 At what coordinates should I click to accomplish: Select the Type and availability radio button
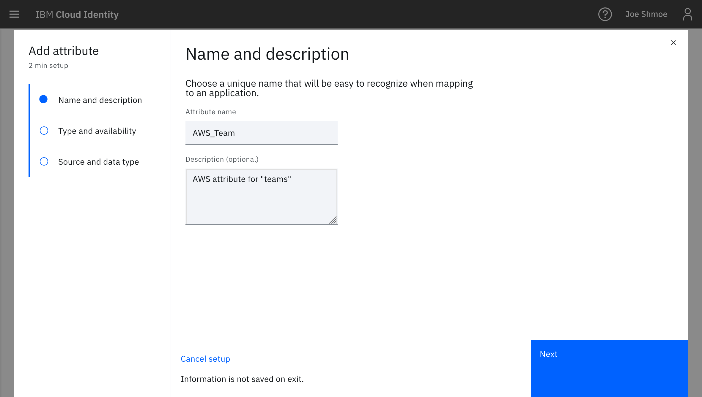(43, 131)
